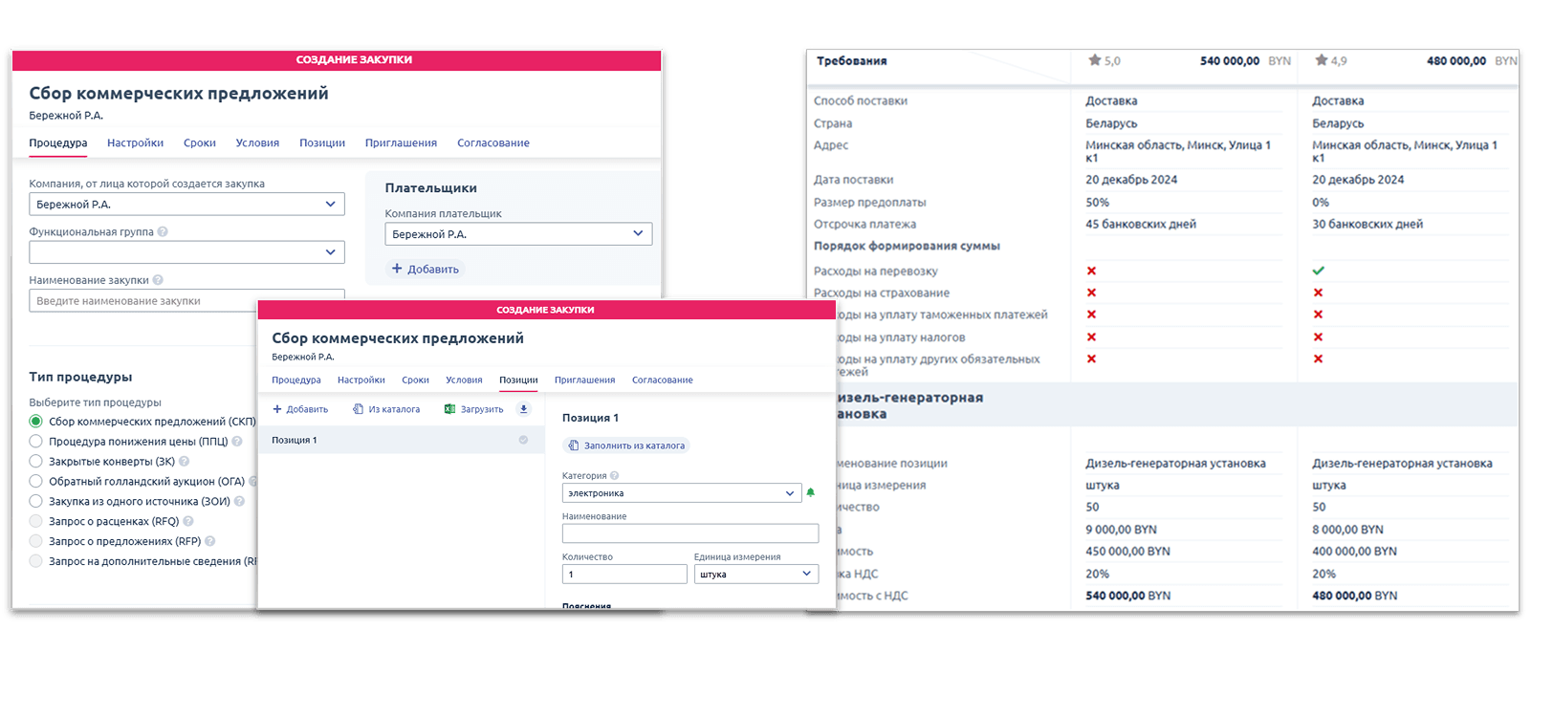Viewport: 1553px width, 717px height.
Task: Click the round download arrow icon
Action: pos(523,409)
